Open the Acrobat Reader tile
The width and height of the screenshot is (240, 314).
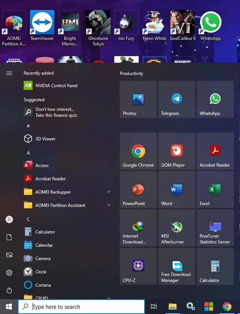click(x=215, y=151)
